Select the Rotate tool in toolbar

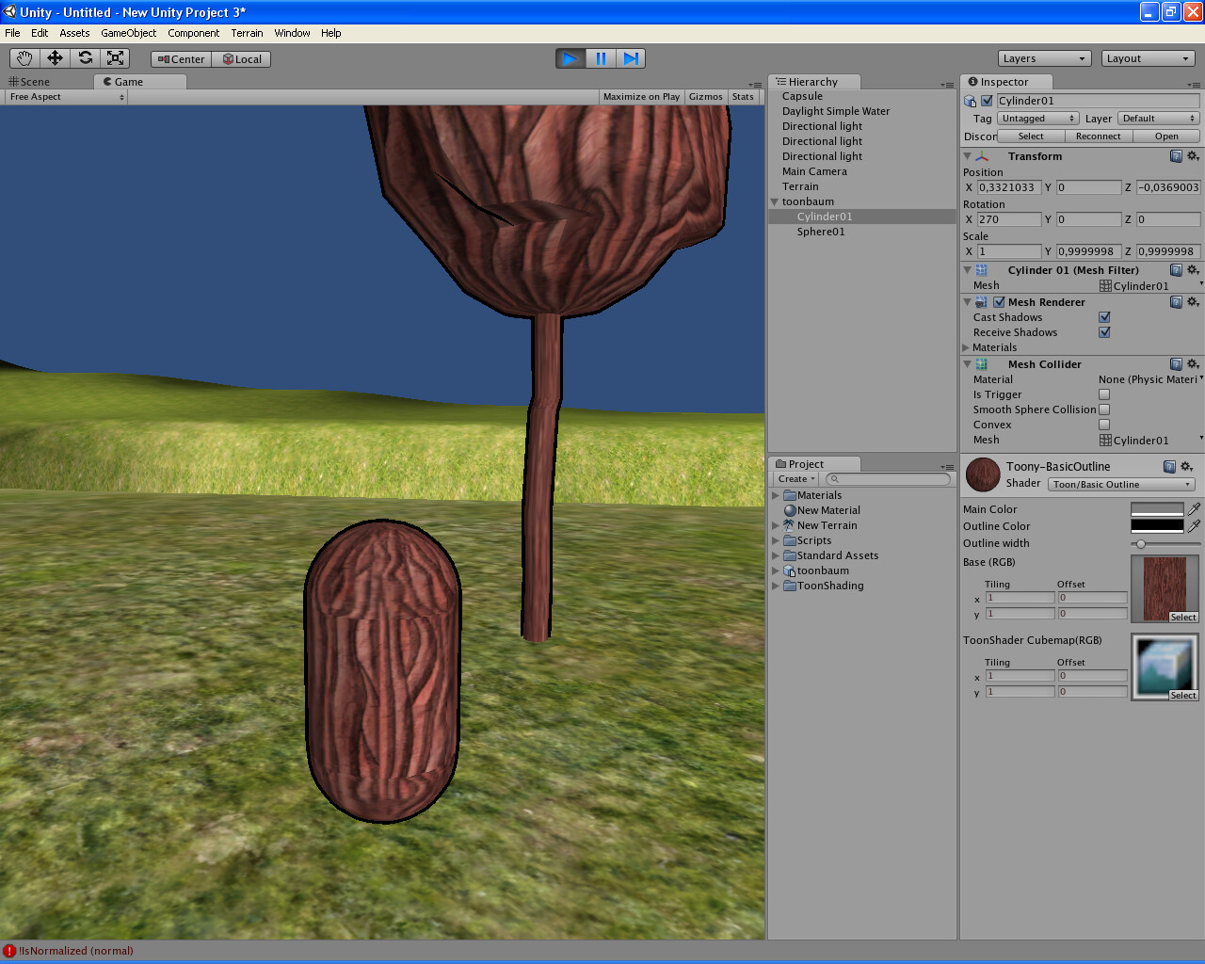(86, 58)
